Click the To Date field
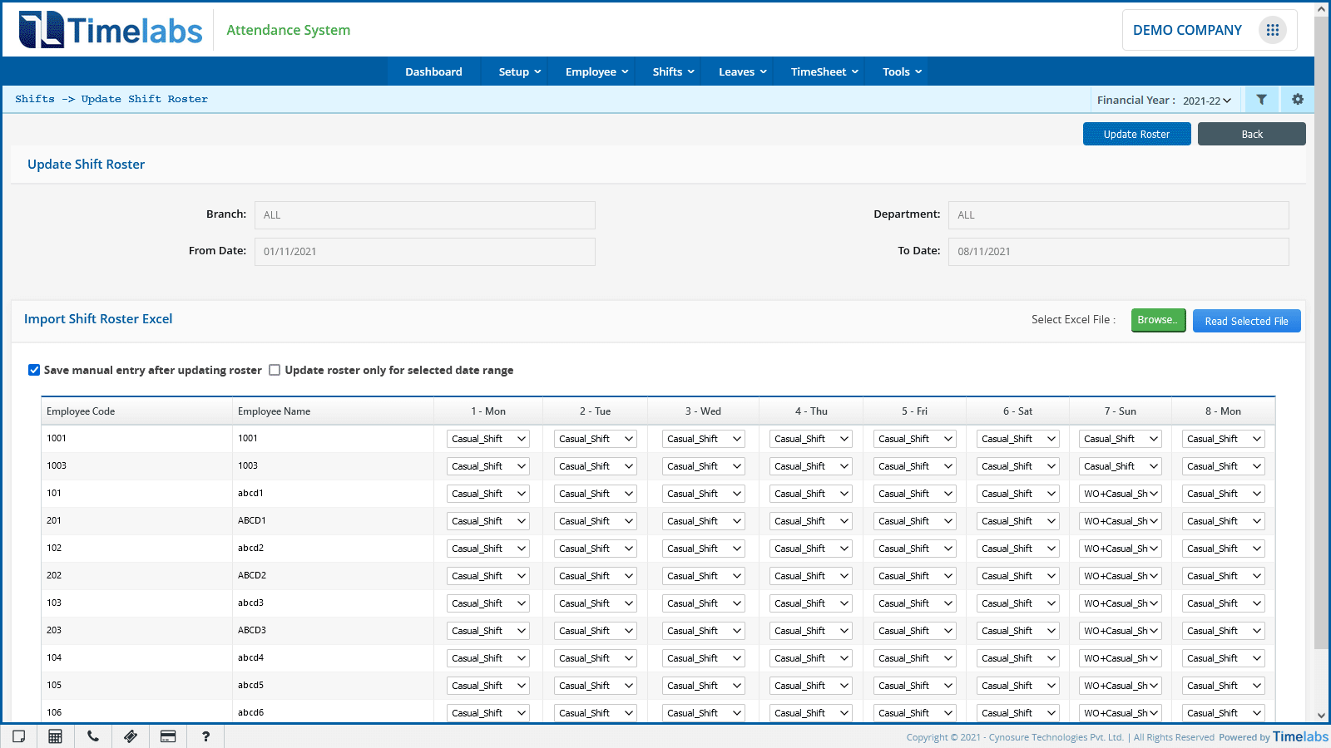The height and width of the screenshot is (748, 1331). (x=1119, y=252)
